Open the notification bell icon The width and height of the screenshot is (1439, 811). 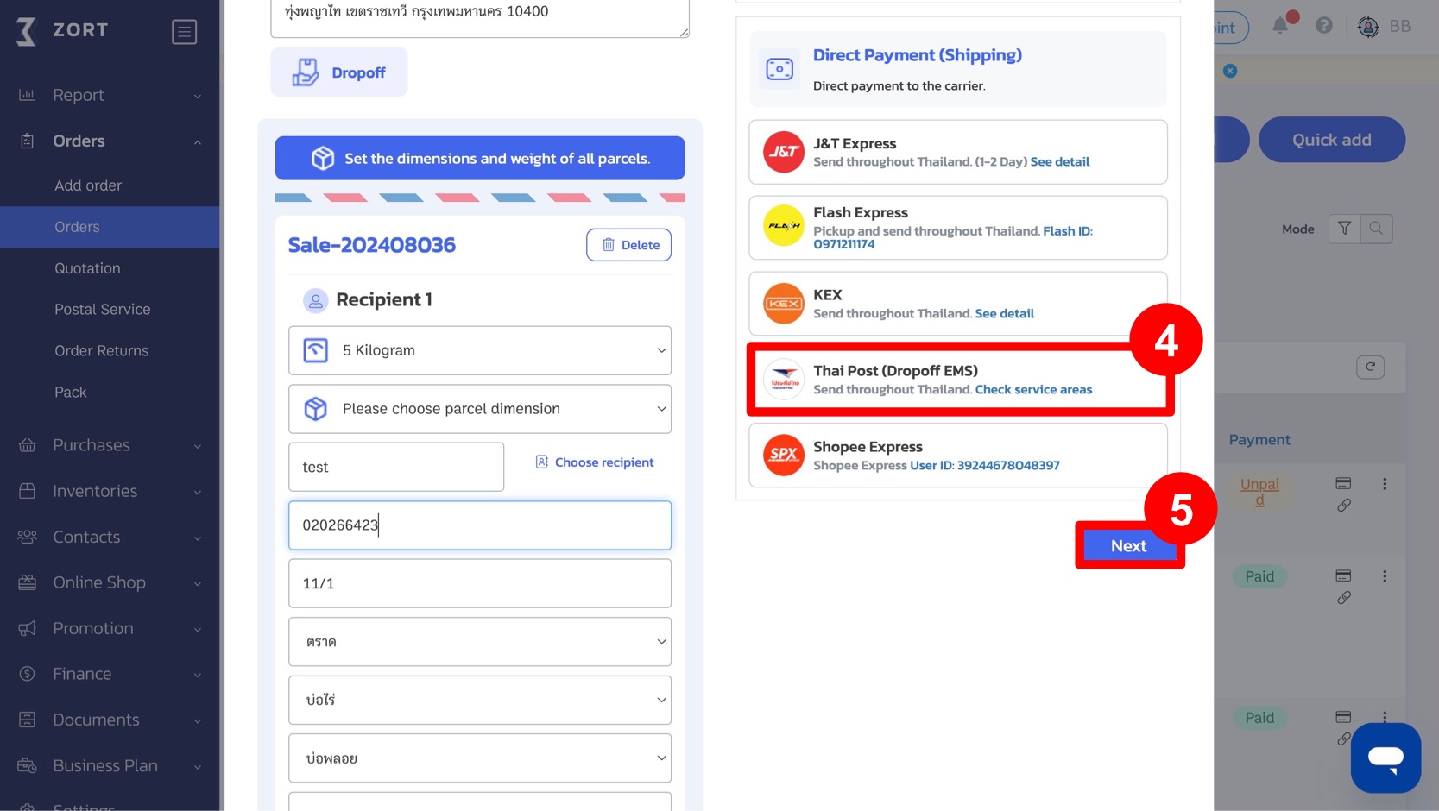click(1280, 26)
